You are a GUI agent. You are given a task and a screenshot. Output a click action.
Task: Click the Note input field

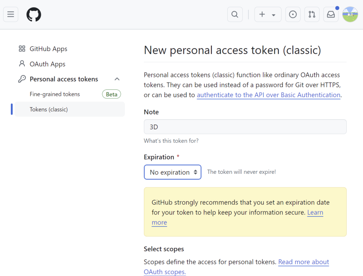pos(245,127)
